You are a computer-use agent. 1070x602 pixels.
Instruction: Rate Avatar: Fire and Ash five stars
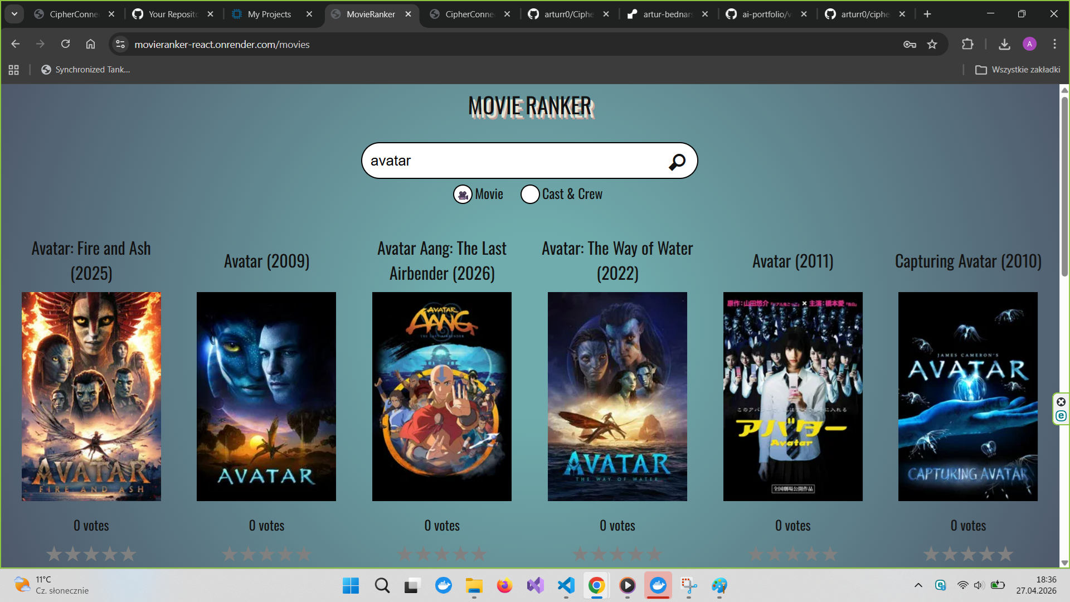(129, 554)
